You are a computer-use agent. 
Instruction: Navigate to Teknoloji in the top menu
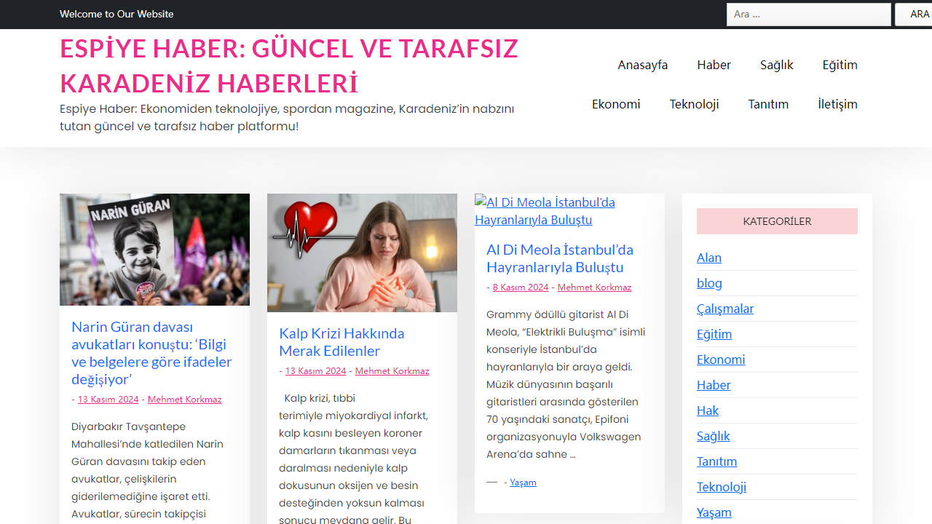click(x=694, y=104)
